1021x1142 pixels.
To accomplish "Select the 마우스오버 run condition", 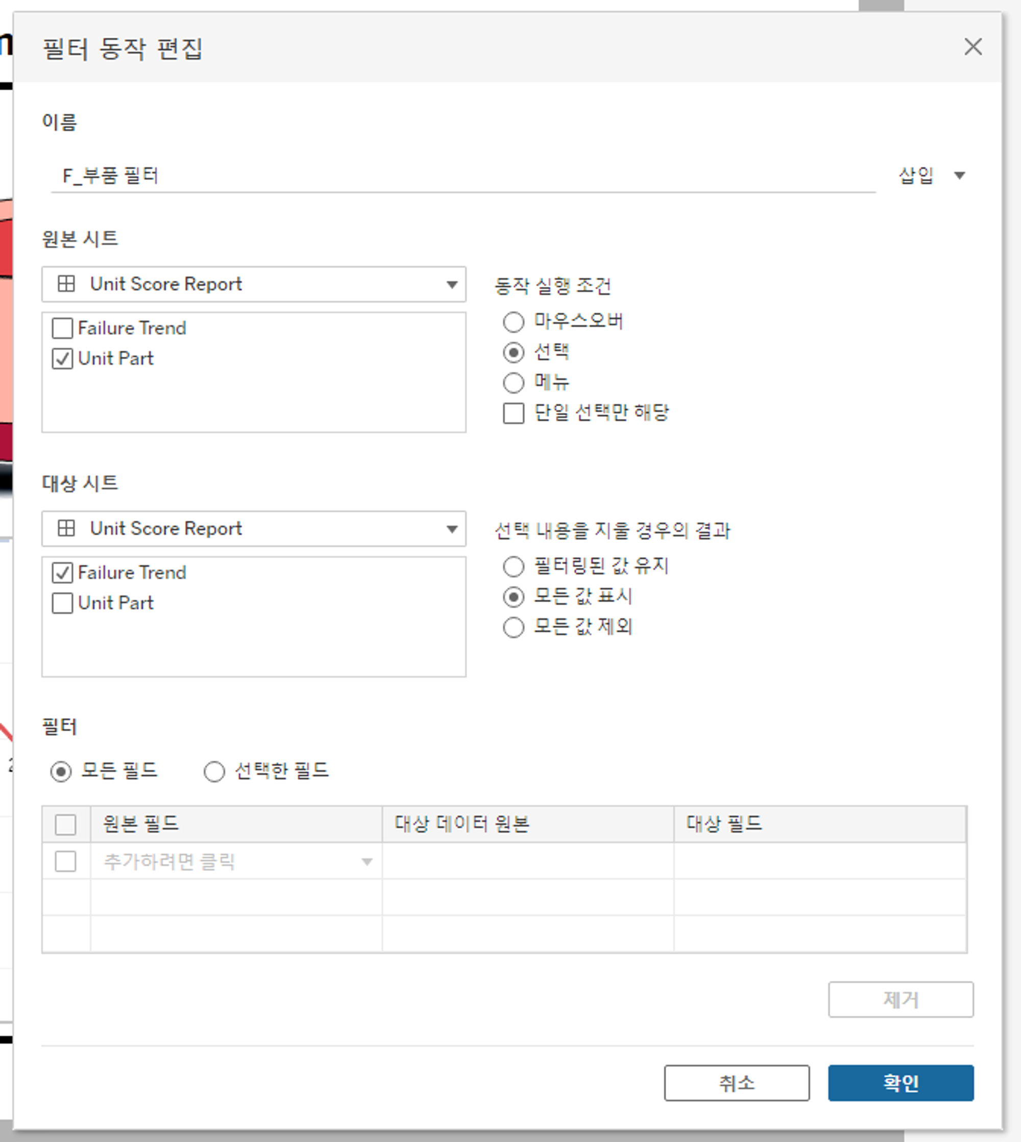I will coord(513,322).
